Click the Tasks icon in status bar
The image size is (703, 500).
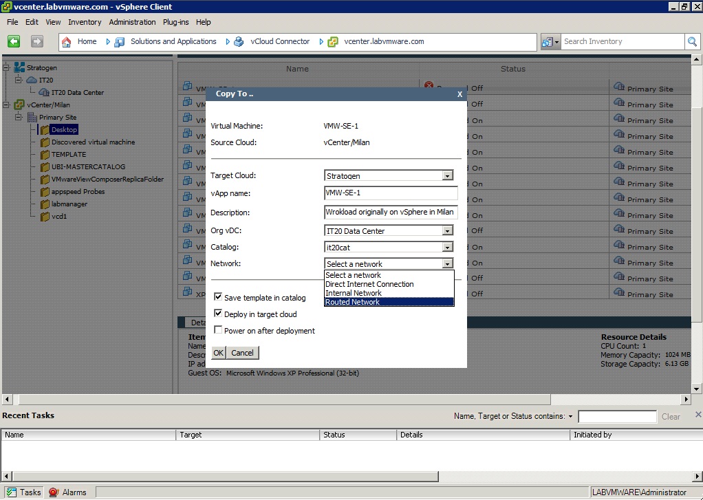[12, 492]
